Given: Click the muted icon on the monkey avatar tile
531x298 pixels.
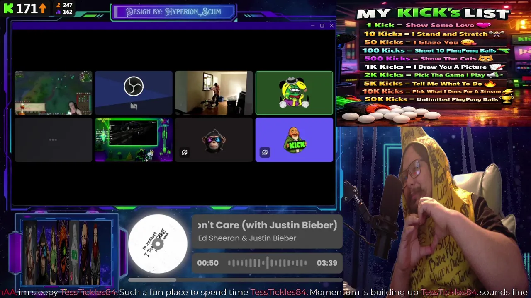Looking at the screenshot, I should coord(185,152).
